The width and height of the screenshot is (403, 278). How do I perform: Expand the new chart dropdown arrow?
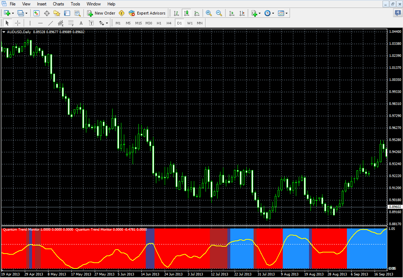click(13, 13)
